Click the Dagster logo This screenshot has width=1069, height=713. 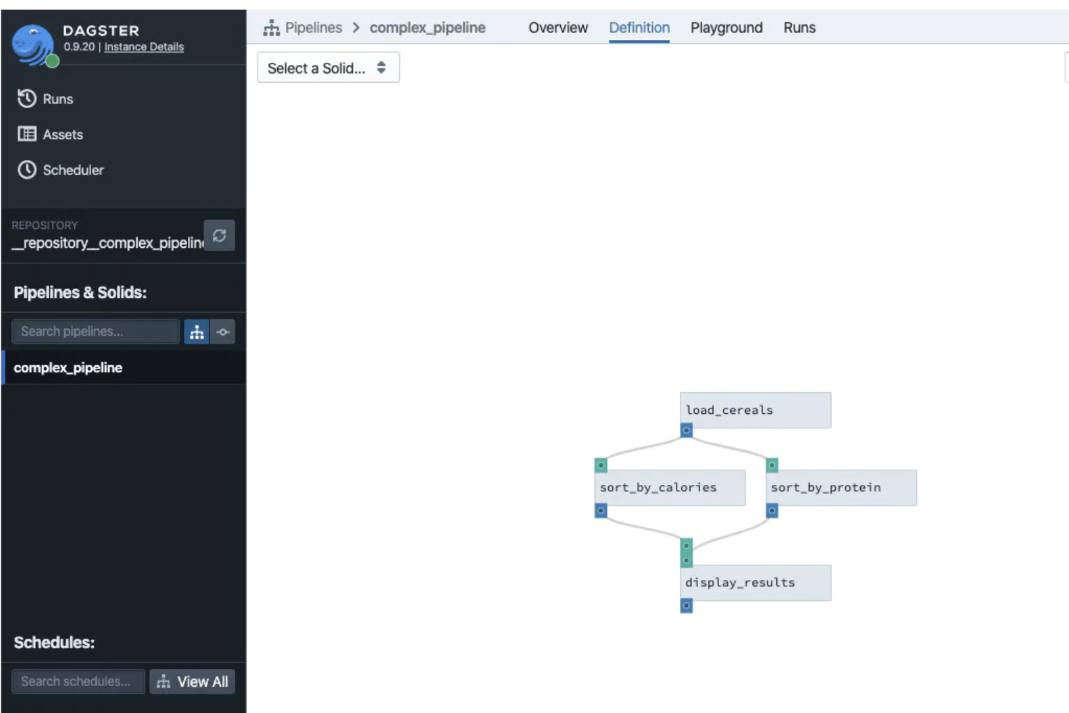(34, 45)
